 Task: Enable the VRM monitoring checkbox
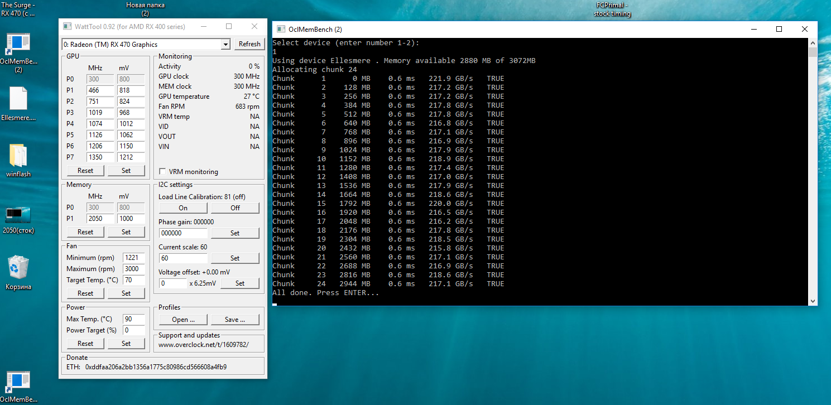[163, 172]
